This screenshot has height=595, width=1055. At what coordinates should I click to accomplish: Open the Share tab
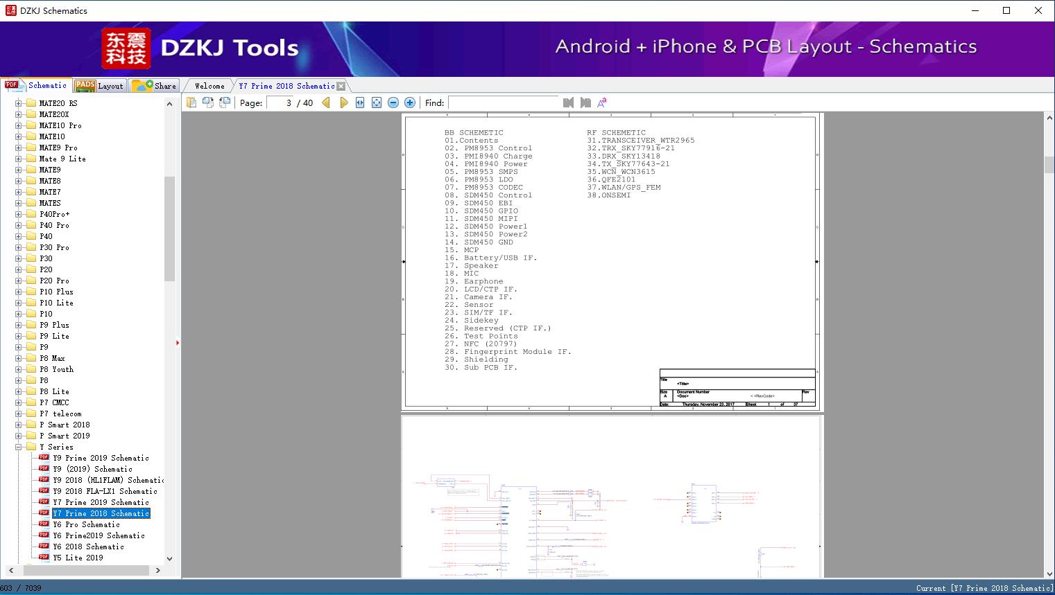coord(155,86)
